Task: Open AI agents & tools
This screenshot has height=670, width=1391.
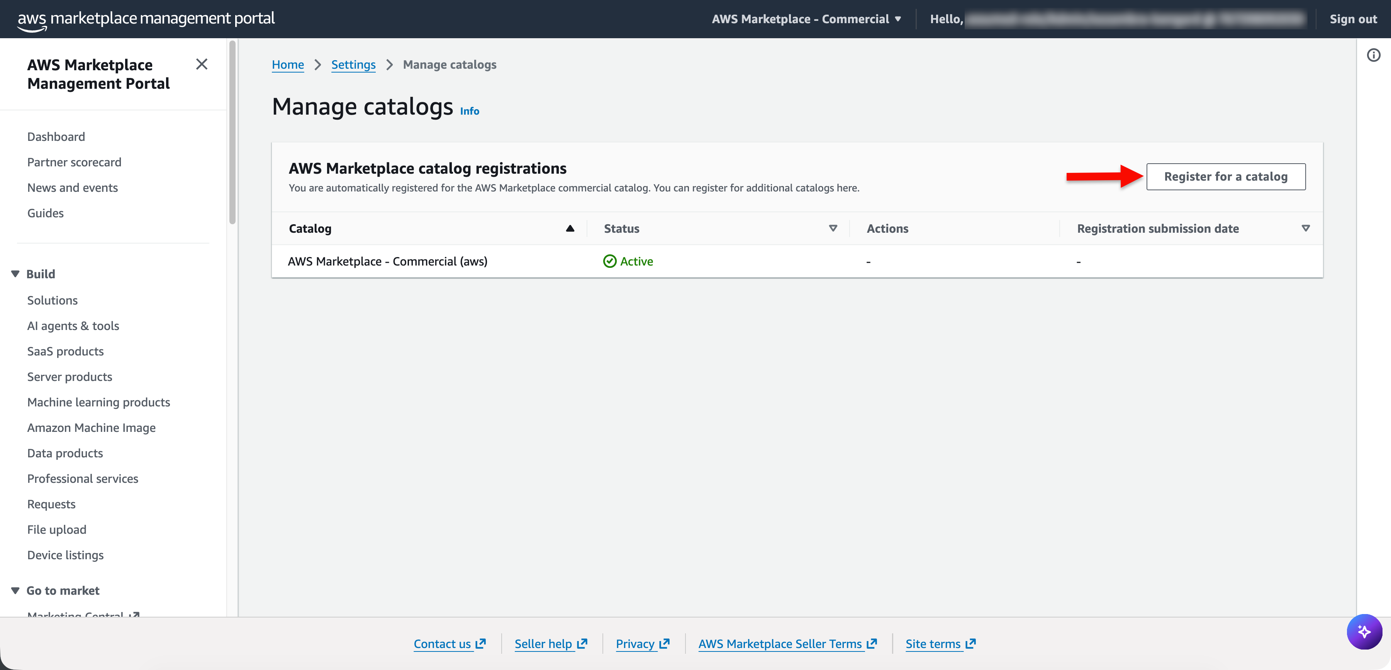Action: point(73,326)
